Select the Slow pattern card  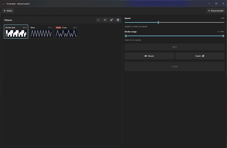pyautogui.click(x=41, y=31)
